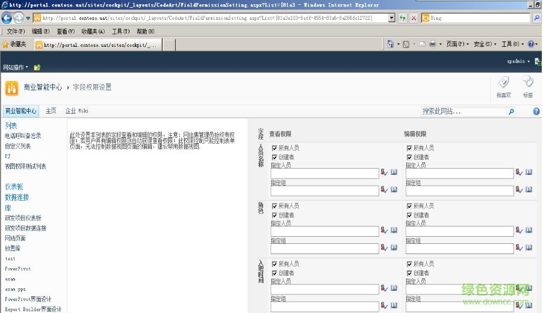Click the browser Back arrow button
543x313 pixels.
(x=7, y=18)
